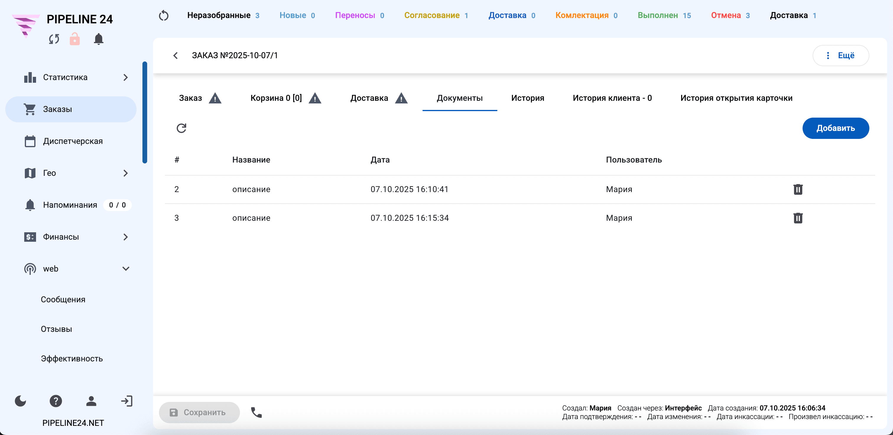Image resolution: width=893 pixels, height=435 pixels.
Task: Click the Диспетчерская calendar icon
Action: (30, 141)
